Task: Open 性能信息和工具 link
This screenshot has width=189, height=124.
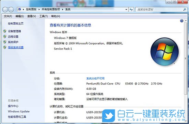Action: [17, 117]
